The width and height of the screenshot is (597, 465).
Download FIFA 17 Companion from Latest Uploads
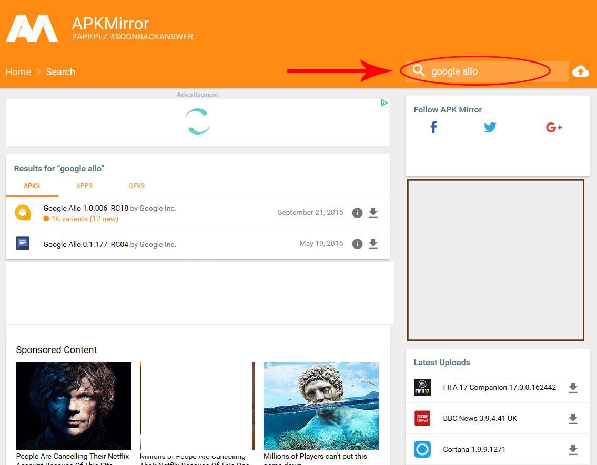pos(573,388)
